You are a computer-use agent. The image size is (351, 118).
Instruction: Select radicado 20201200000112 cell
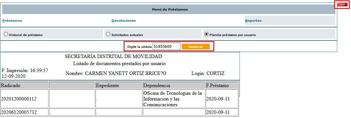24,99
